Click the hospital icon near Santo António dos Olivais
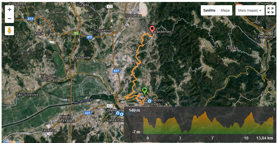 click(x=150, y=101)
